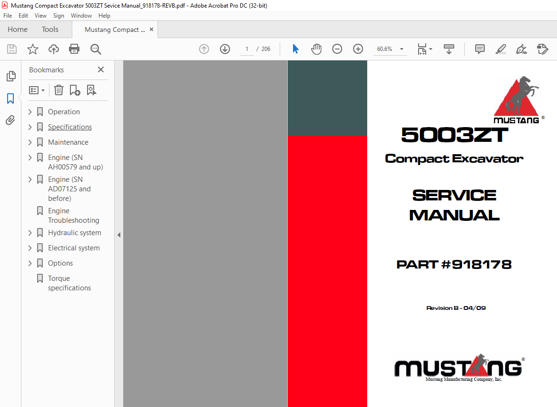Image resolution: width=557 pixels, height=407 pixels.
Task: Click the scrolling mode keyboard icon
Action: pyautogui.click(x=449, y=49)
